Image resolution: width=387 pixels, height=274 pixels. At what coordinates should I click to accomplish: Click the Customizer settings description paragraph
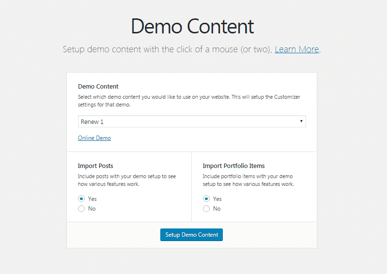coord(189,101)
